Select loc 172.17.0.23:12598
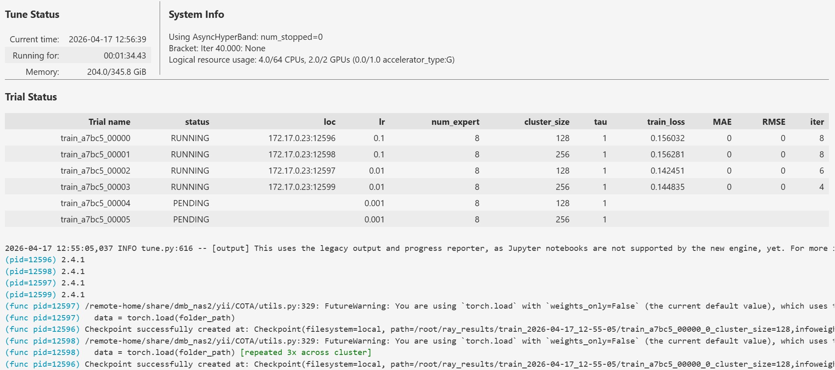Viewport: 835px width, 370px height. (x=302, y=155)
